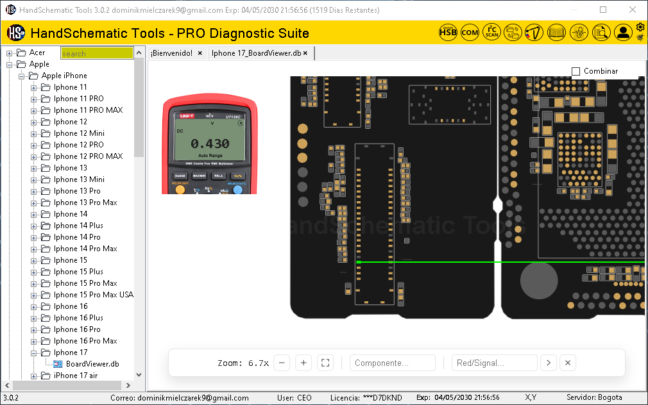Click the large gray circular pad on board
This screenshot has width=648, height=405.
pyautogui.click(x=539, y=281)
